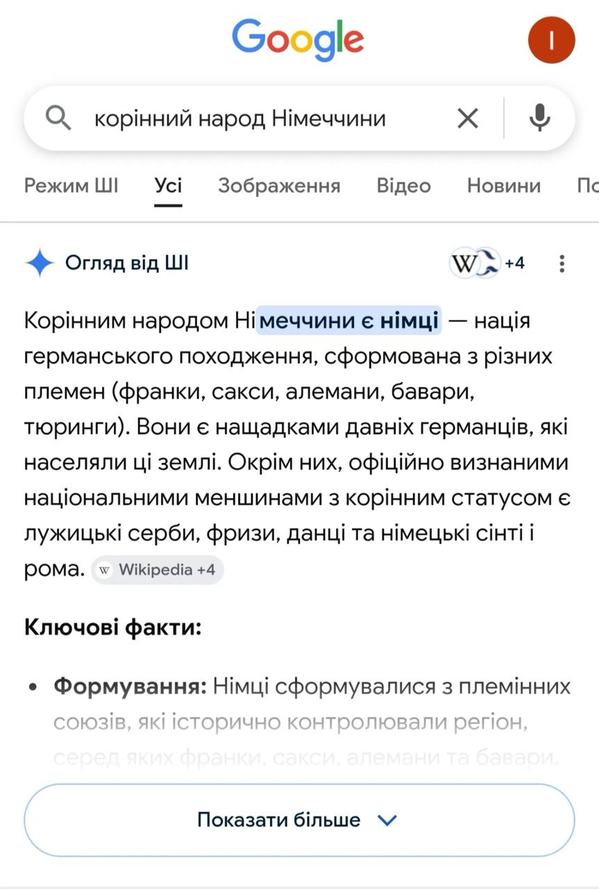Click the chevron beside Показати більше
This screenshot has height=889, width=599.
click(387, 820)
